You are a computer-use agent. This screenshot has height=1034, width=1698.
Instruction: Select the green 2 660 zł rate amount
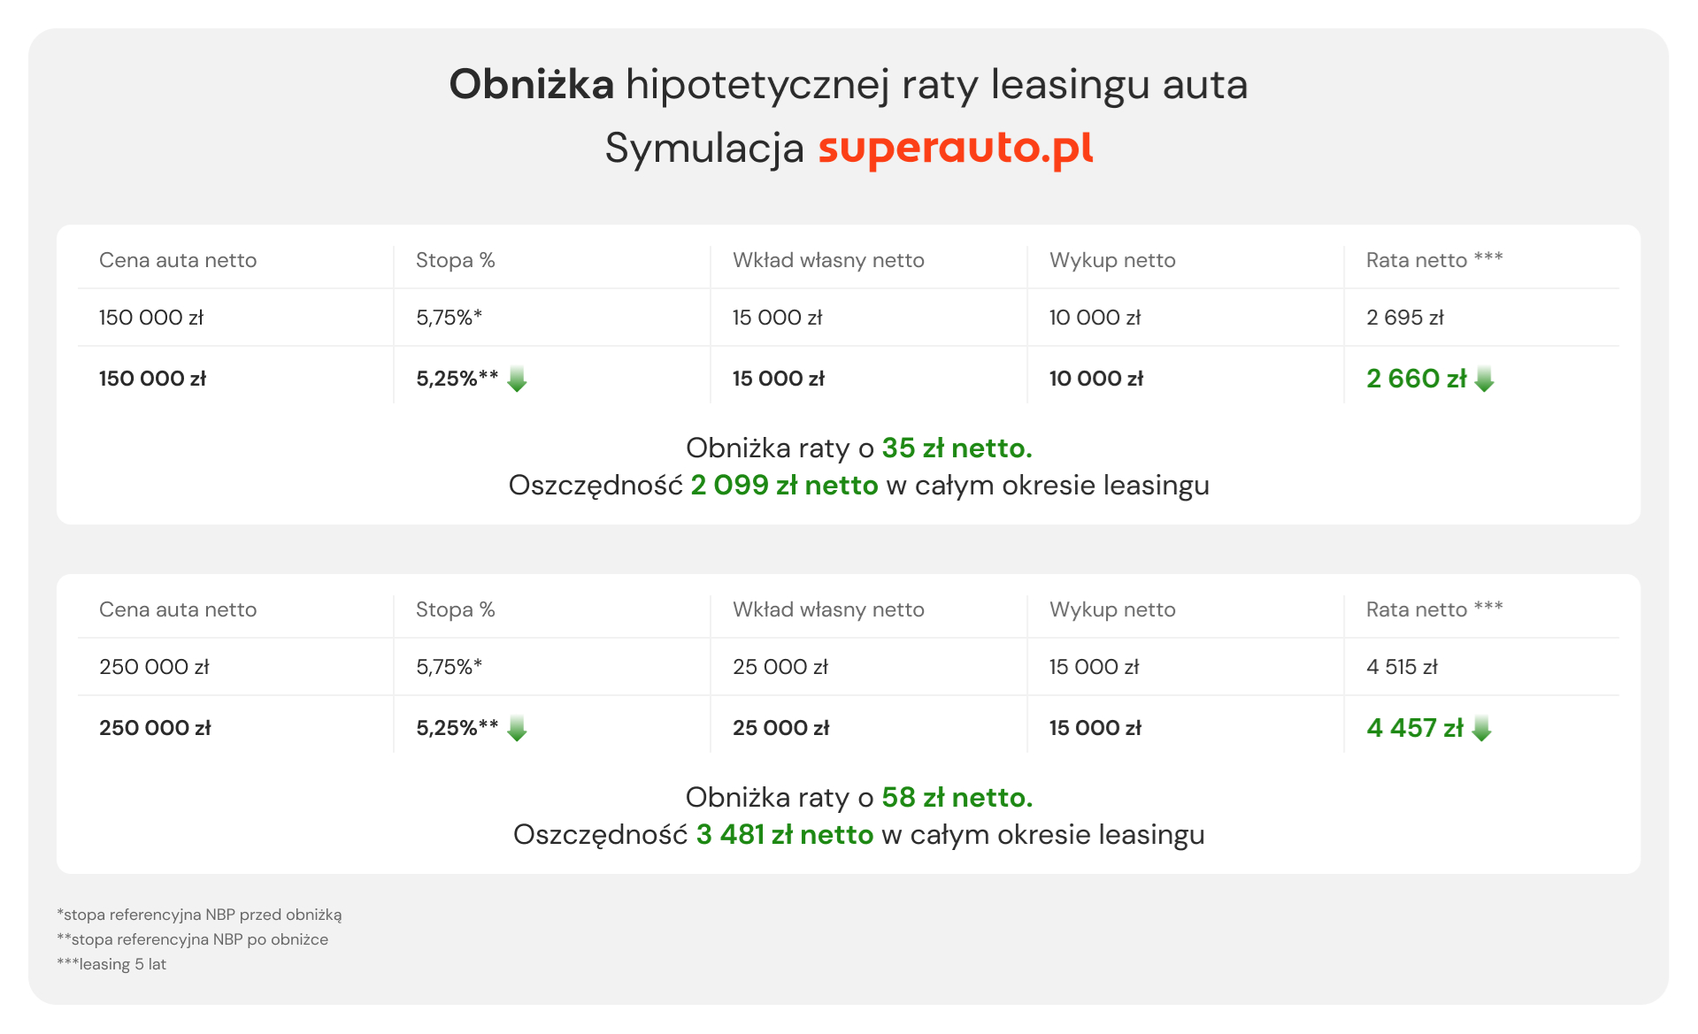tap(1416, 379)
